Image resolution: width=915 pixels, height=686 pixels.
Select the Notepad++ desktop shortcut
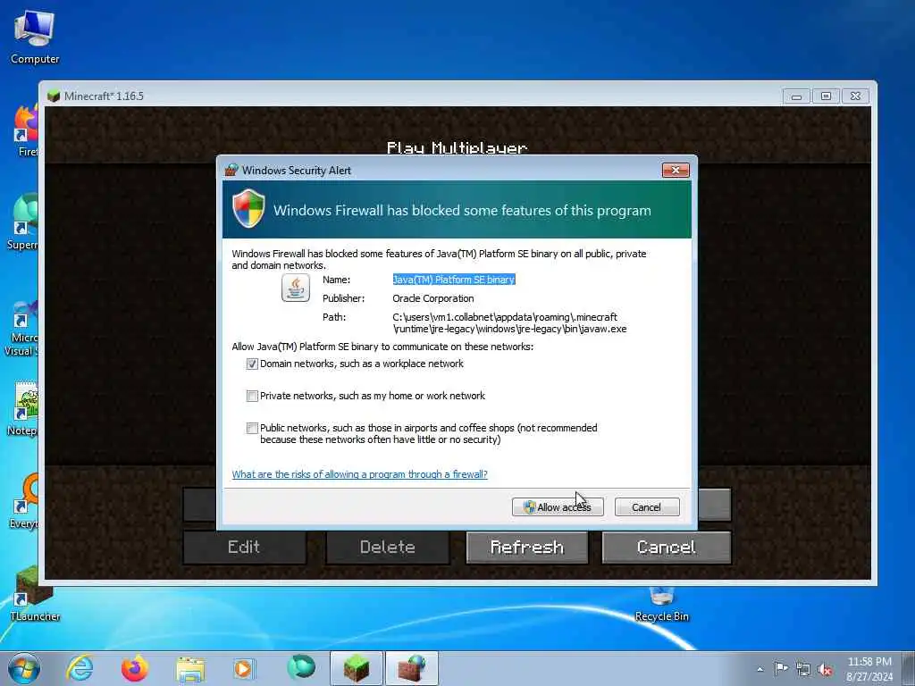23,409
